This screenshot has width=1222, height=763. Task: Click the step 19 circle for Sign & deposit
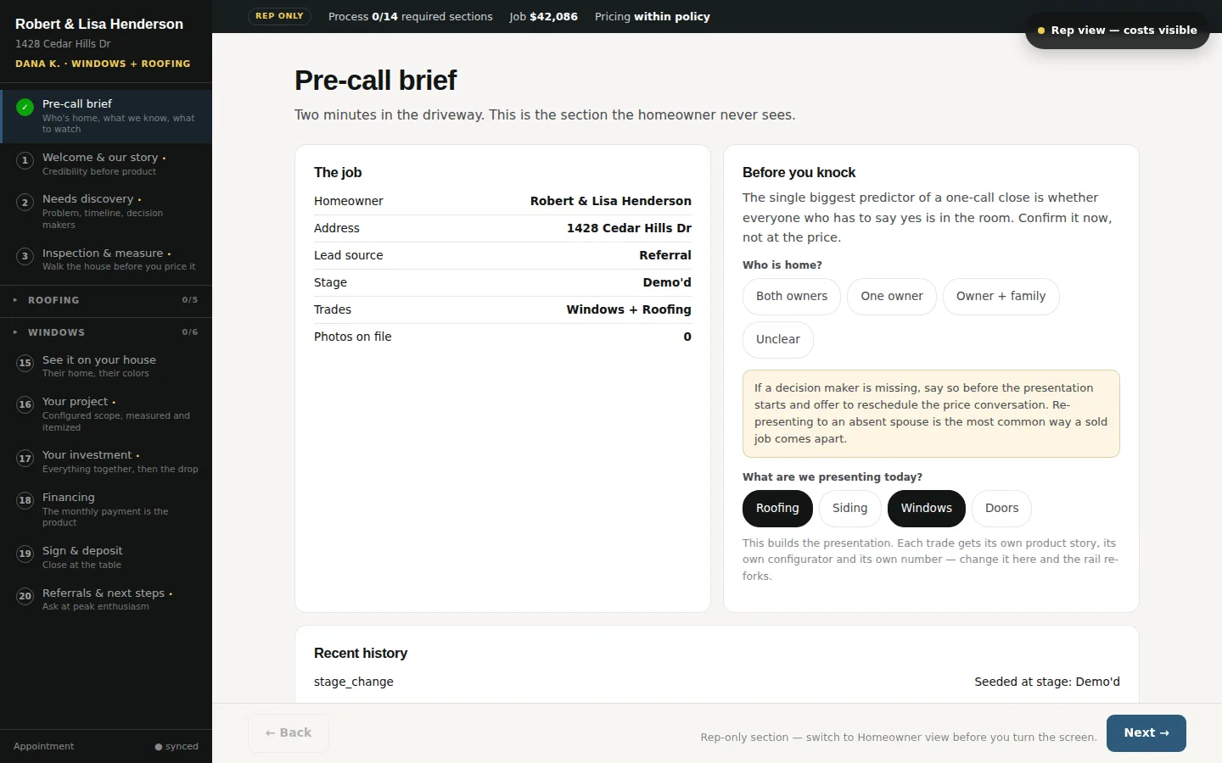point(25,554)
